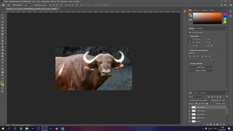
Task: Select the Eraser tool
Action: (x=3, y=47)
